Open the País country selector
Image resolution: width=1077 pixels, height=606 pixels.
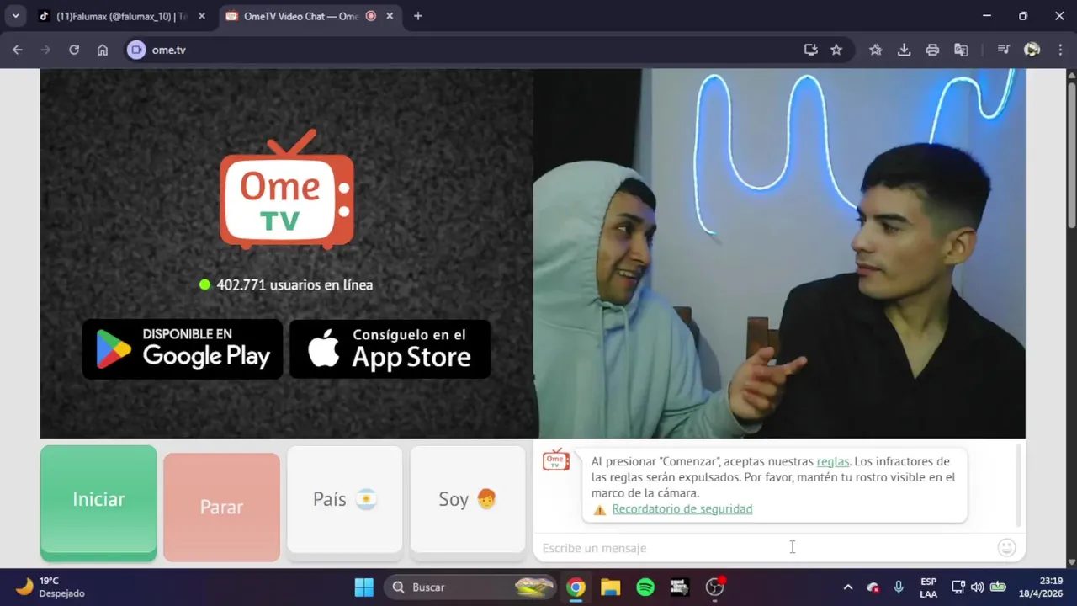point(345,502)
